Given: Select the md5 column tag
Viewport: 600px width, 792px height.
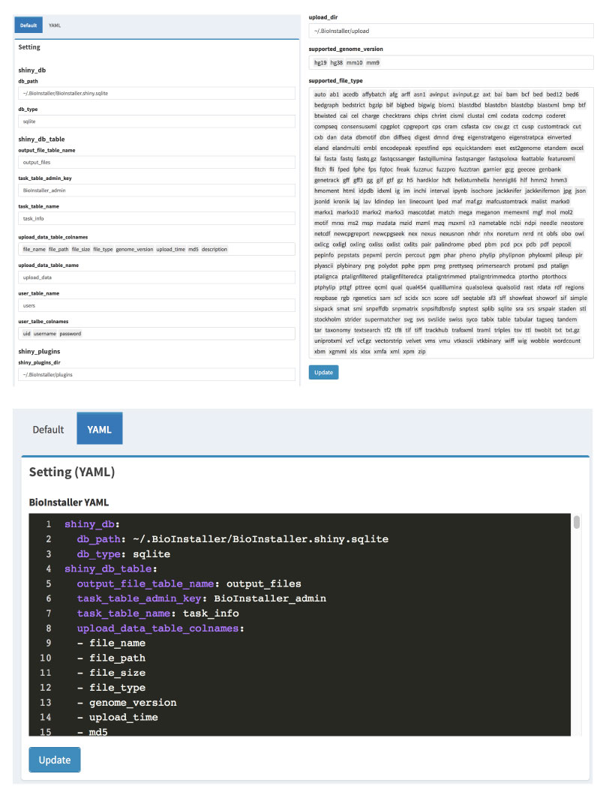Looking at the screenshot, I should (x=193, y=249).
